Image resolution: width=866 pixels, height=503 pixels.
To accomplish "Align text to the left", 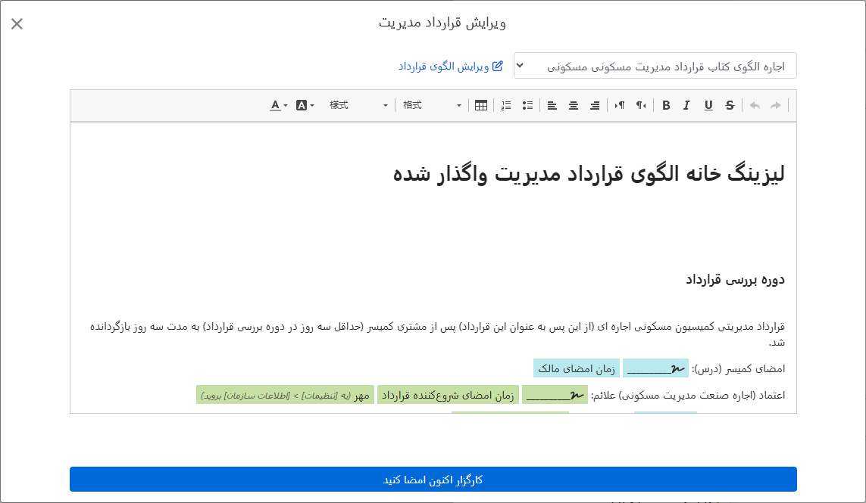I will pyautogui.click(x=552, y=105).
